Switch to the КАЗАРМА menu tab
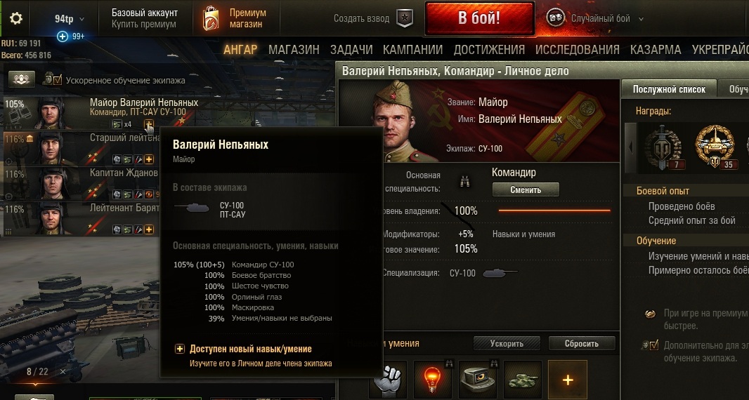Image resolution: width=749 pixels, height=400 pixels. tap(656, 50)
